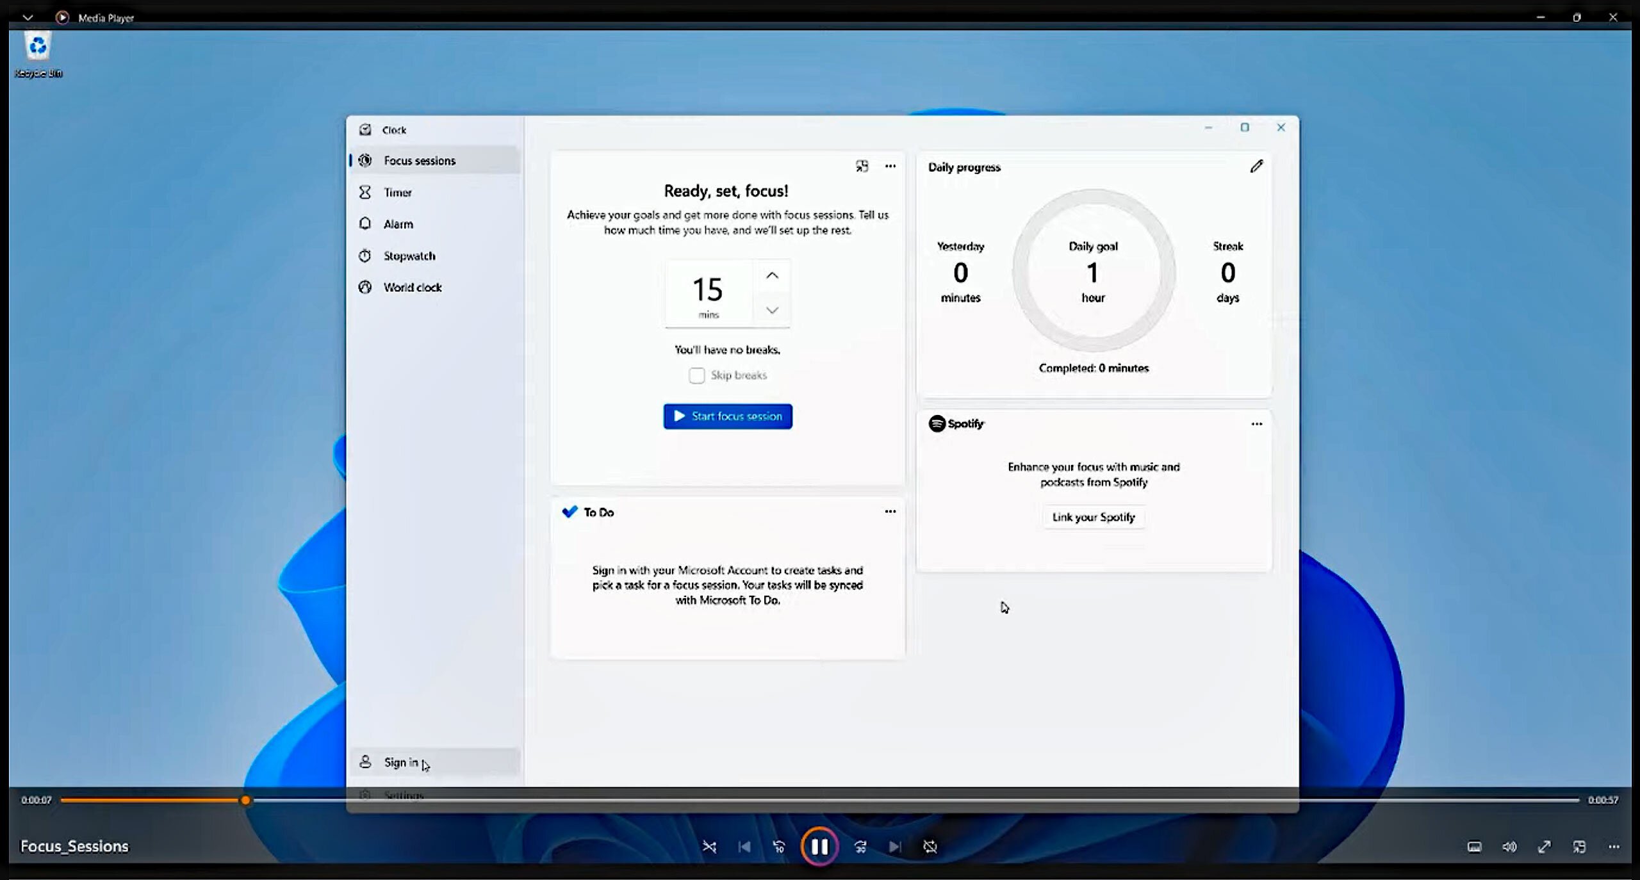Start focus session
Viewport: 1640px width, 880px height.
pos(728,416)
